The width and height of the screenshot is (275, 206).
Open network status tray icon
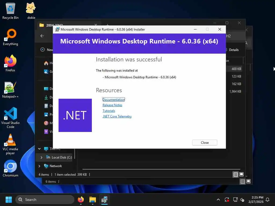coord(235,200)
